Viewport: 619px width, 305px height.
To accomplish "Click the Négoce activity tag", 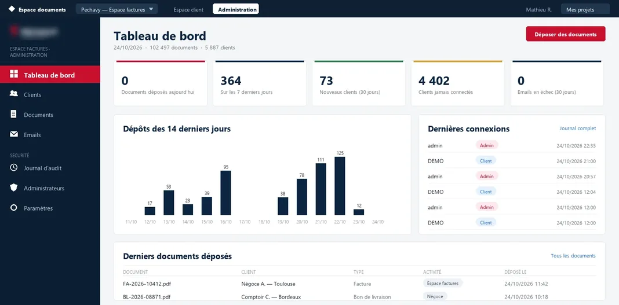I will click(x=435, y=296).
